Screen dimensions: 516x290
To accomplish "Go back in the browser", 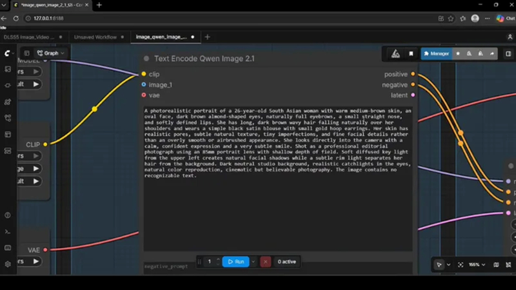I will pyautogui.click(x=4, y=19).
